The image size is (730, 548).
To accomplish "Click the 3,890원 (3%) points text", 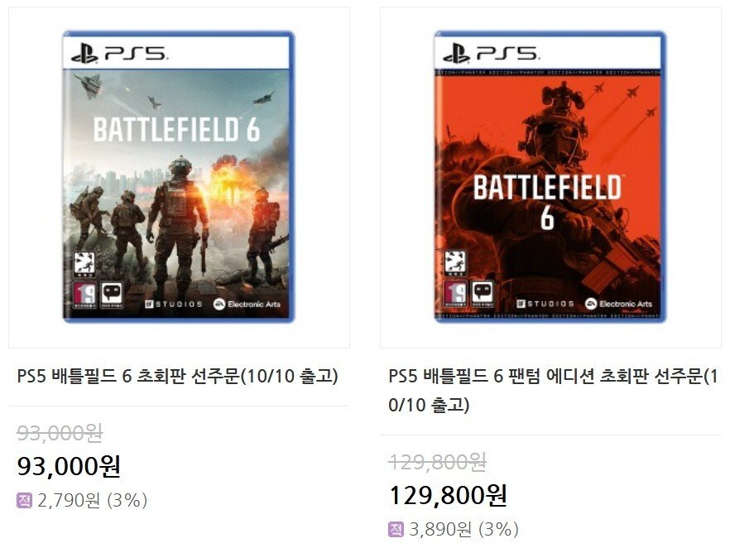I will (x=464, y=529).
